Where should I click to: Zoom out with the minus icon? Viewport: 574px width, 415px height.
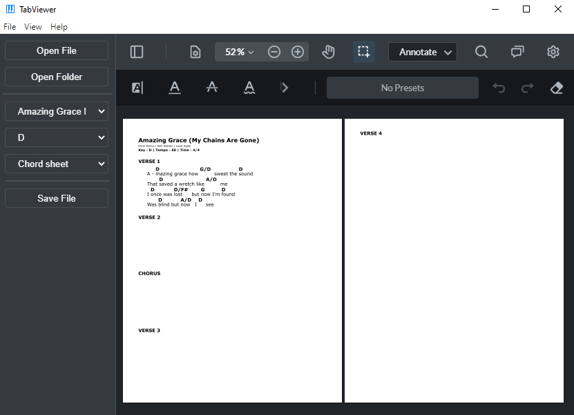coord(274,52)
